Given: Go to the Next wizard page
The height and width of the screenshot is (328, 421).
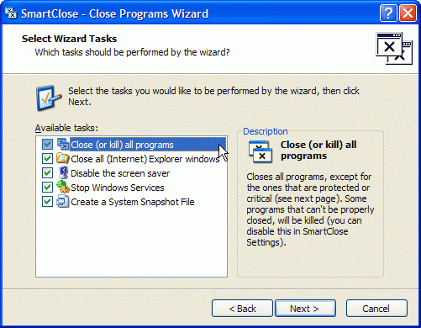Looking at the screenshot, I should pyautogui.click(x=305, y=309).
